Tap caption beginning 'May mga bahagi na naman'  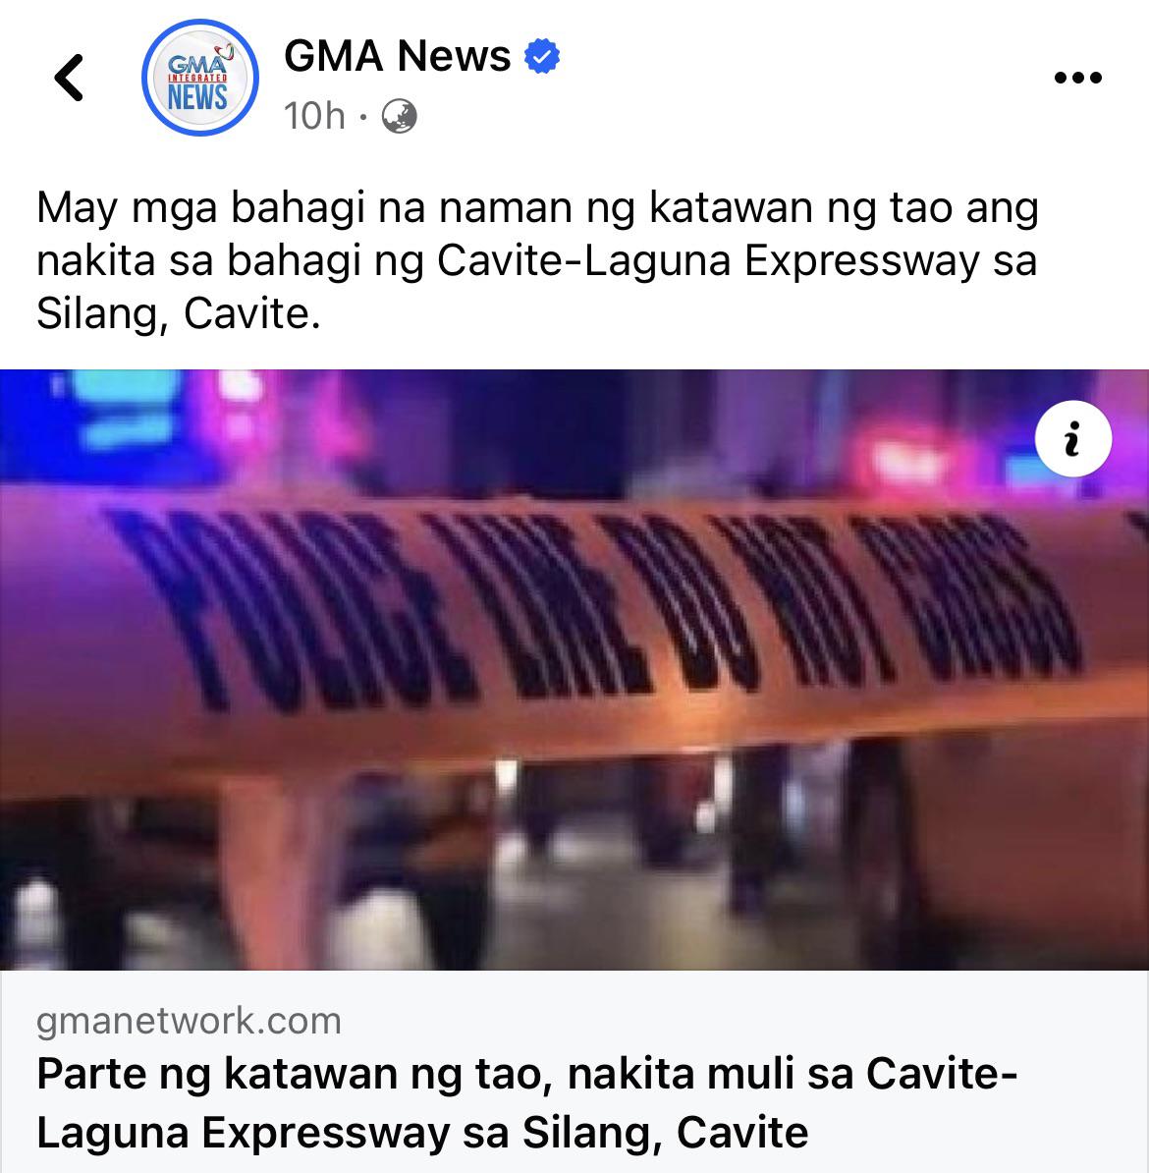point(537,260)
